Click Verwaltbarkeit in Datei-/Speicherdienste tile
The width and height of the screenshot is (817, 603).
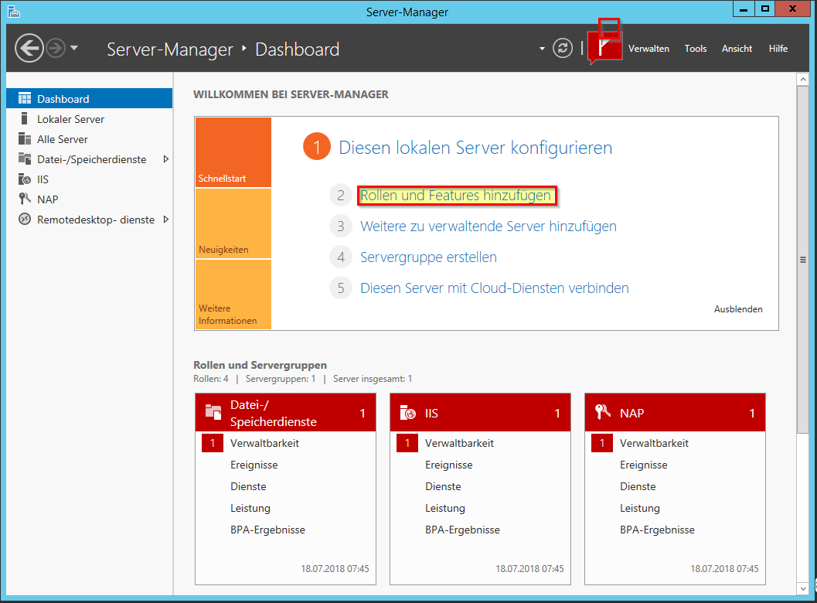[264, 443]
